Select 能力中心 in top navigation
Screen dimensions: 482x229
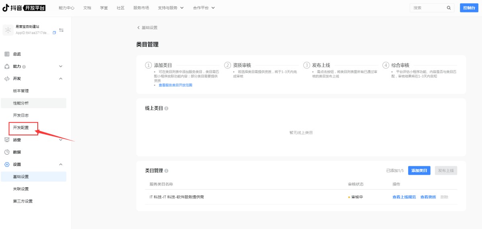[x=66, y=8]
